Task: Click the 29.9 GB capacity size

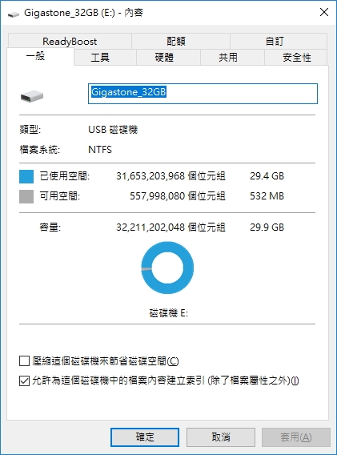Action: point(267,227)
